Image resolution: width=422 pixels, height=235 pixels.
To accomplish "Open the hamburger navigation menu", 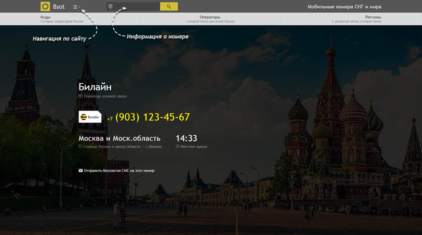I will (x=76, y=7).
